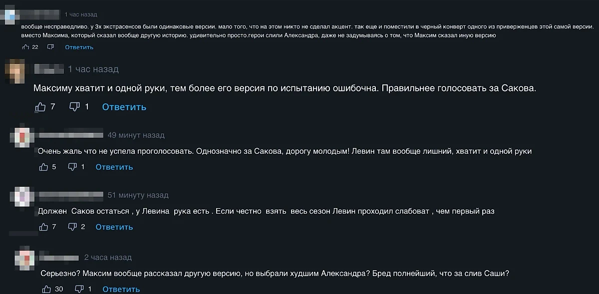Open reply for the «Максиму хватит» comment
Screen dimensions: 599x294
pyautogui.click(x=124, y=106)
